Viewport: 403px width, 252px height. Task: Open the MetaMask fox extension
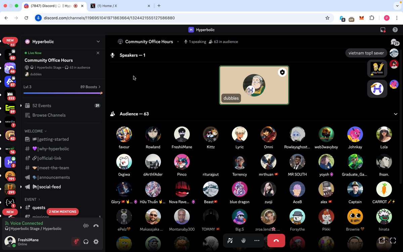pos(361,18)
